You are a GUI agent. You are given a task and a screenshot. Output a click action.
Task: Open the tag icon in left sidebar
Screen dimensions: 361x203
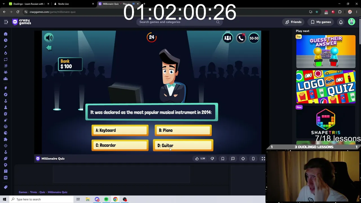pos(6,187)
